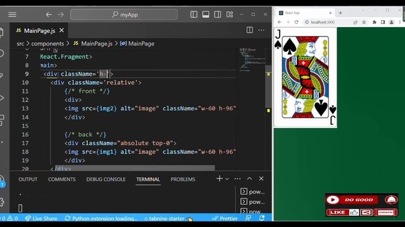Switch to the OUTPUT panel tab

(28, 179)
